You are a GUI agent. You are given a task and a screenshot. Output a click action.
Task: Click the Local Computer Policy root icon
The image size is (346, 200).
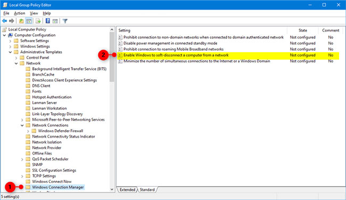tap(4, 29)
